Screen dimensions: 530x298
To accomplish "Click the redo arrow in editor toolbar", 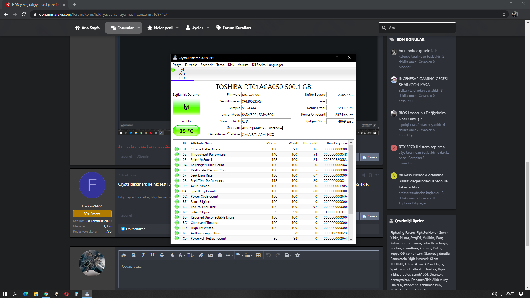I will coord(278,255).
